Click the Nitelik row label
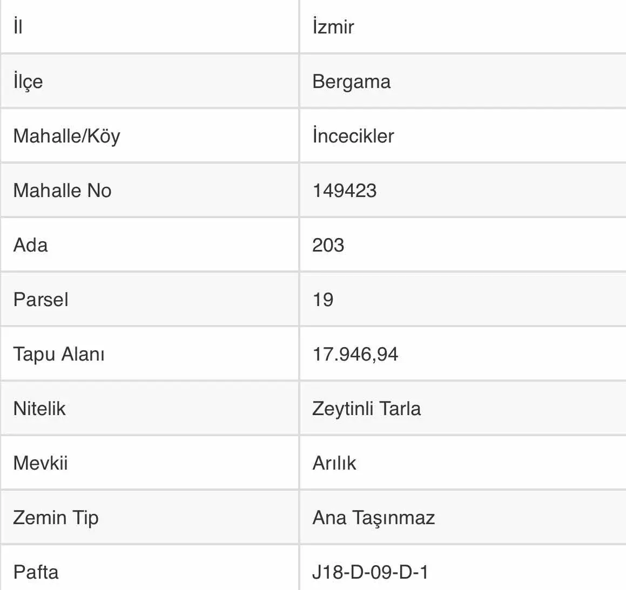The width and height of the screenshot is (626, 590). tap(39, 409)
